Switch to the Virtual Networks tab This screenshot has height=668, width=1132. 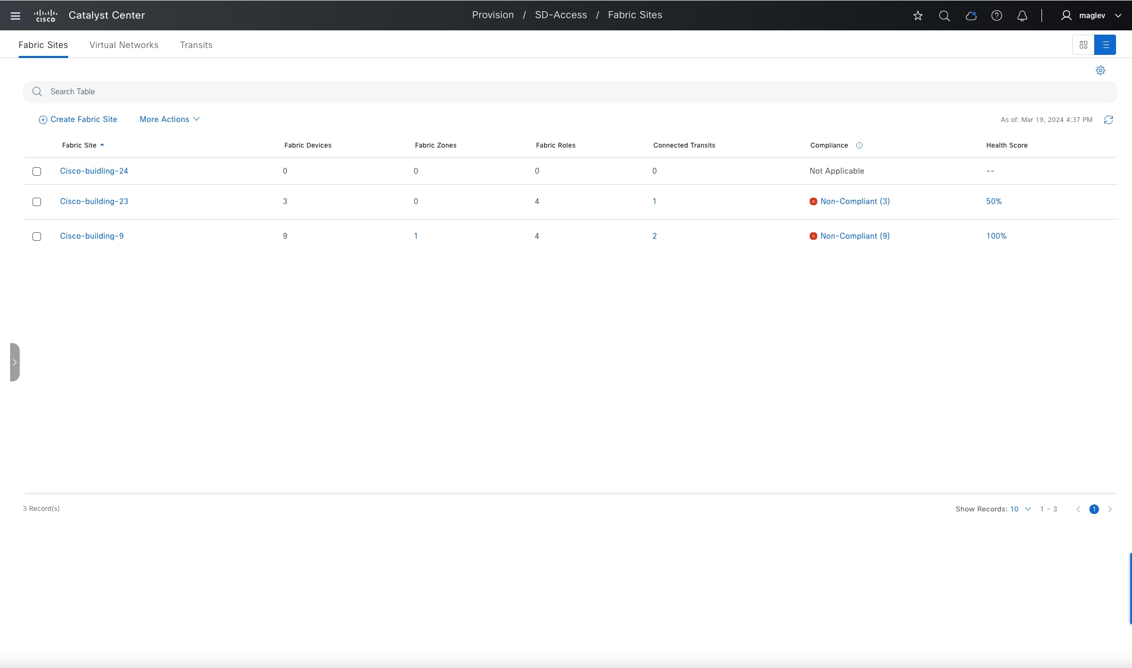124,45
